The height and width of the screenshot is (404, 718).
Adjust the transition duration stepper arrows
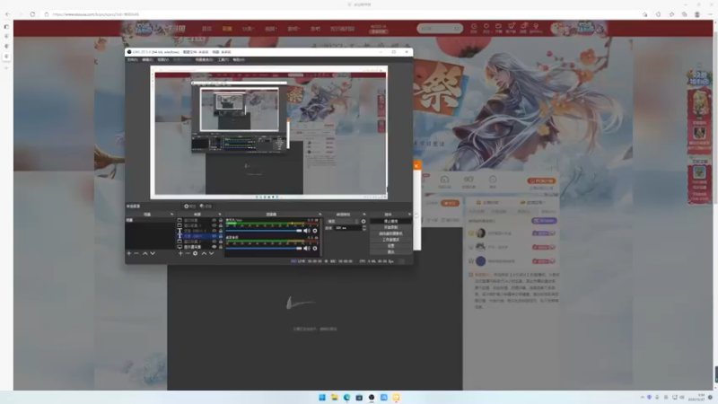364,228
